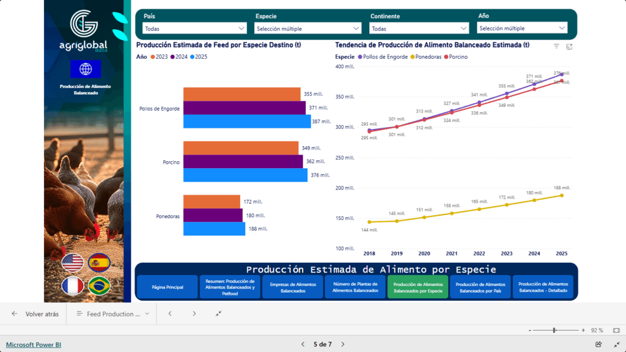Open Producción de Alimentos Balanceados por País tab
The height and width of the screenshot is (352, 626).
click(481, 287)
